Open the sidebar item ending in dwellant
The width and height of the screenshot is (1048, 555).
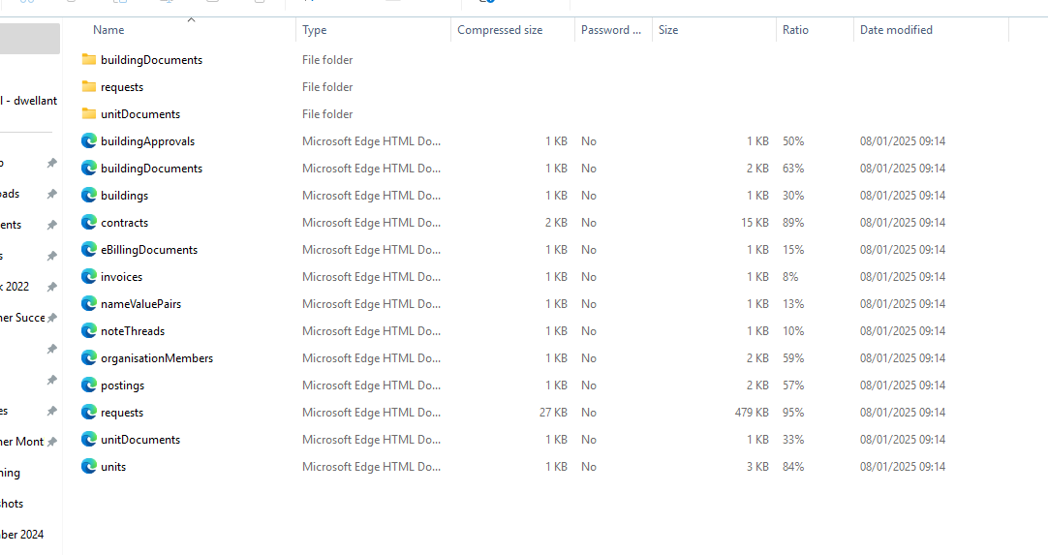29,101
